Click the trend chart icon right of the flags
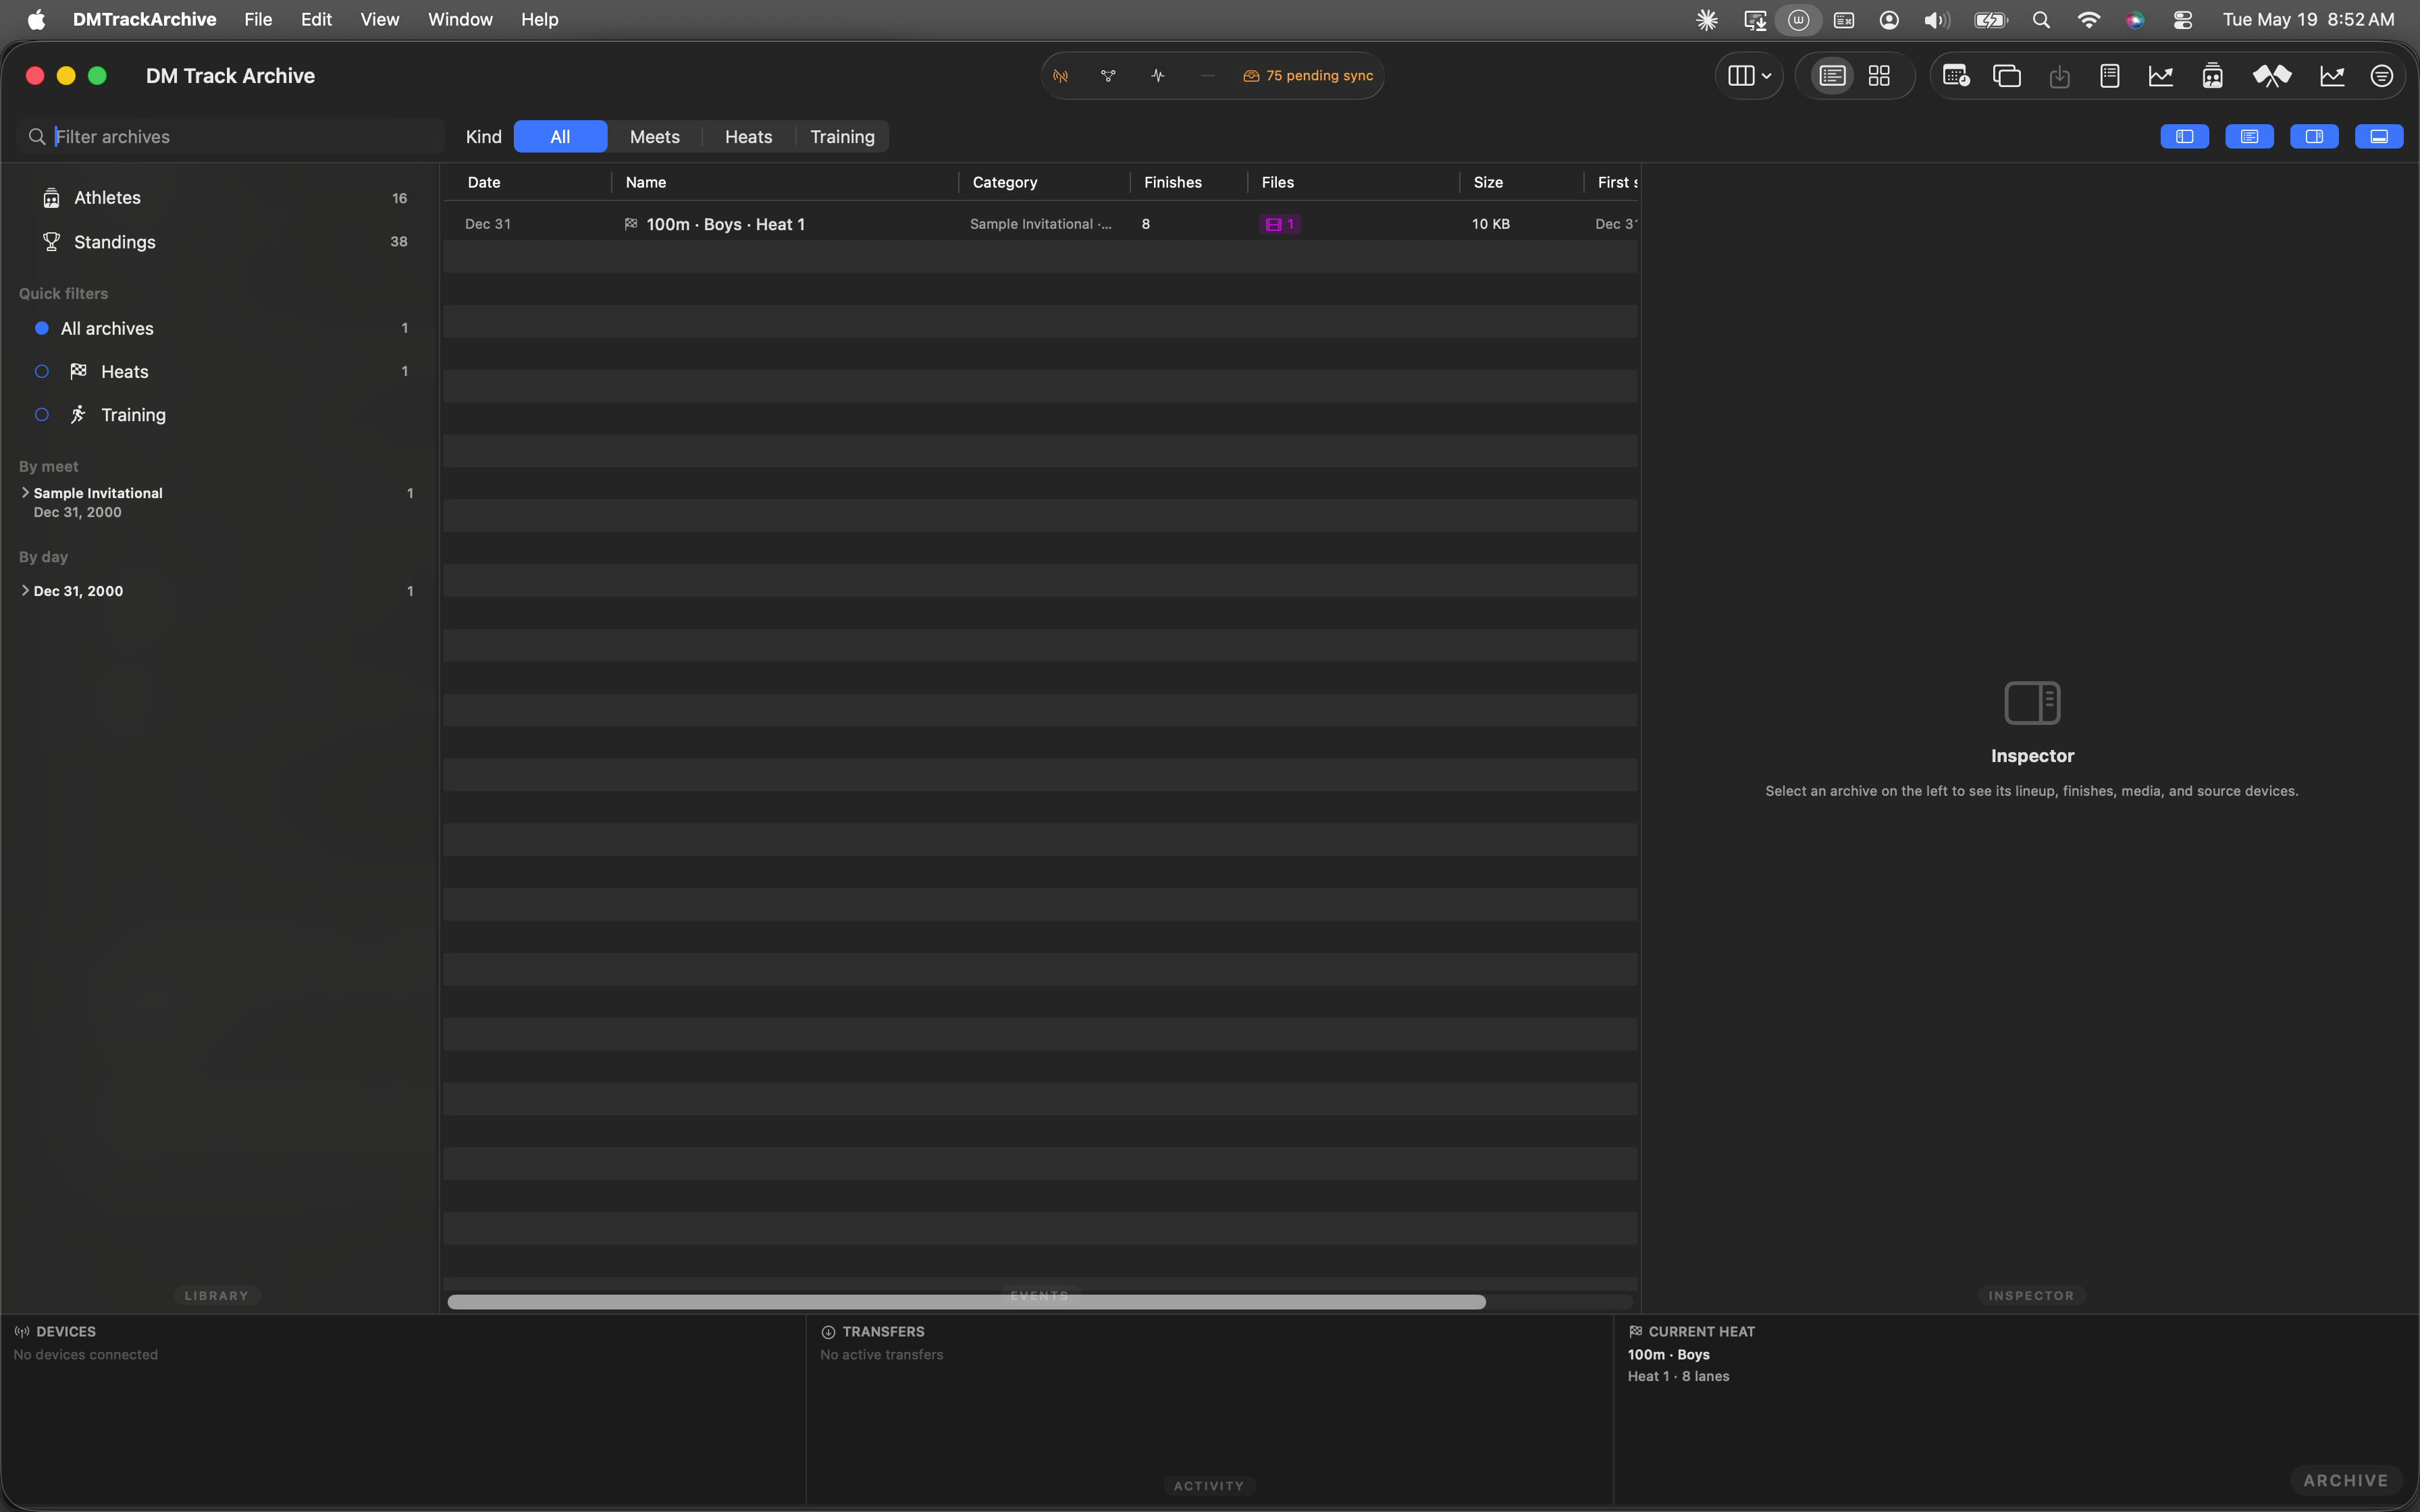The image size is (2420, 1512). point(2332,76)
